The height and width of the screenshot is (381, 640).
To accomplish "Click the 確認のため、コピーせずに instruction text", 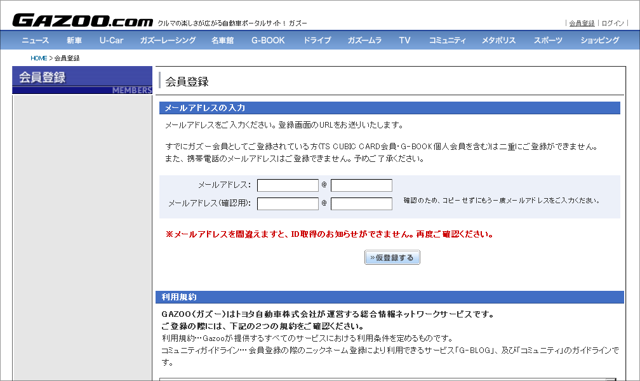I will [501, 201].
